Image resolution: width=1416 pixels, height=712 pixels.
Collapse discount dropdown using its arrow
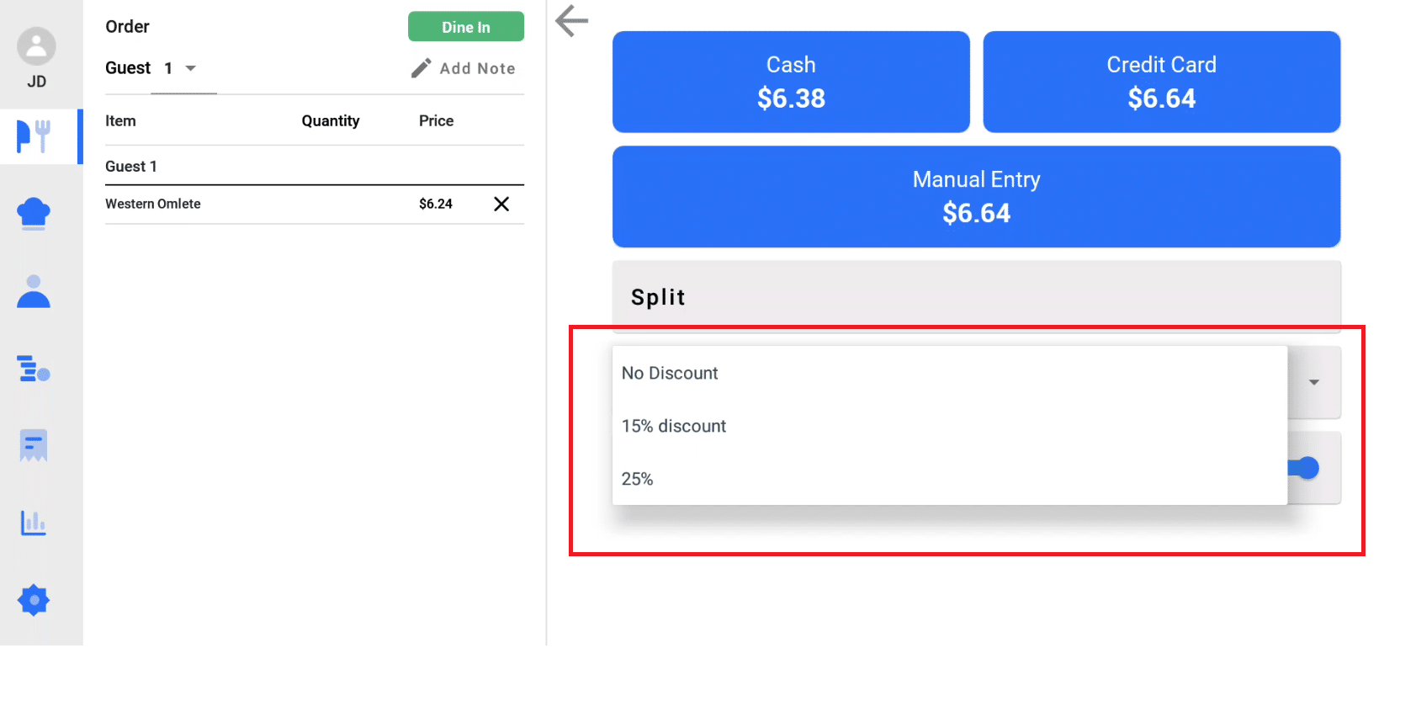click(1314, 382)
